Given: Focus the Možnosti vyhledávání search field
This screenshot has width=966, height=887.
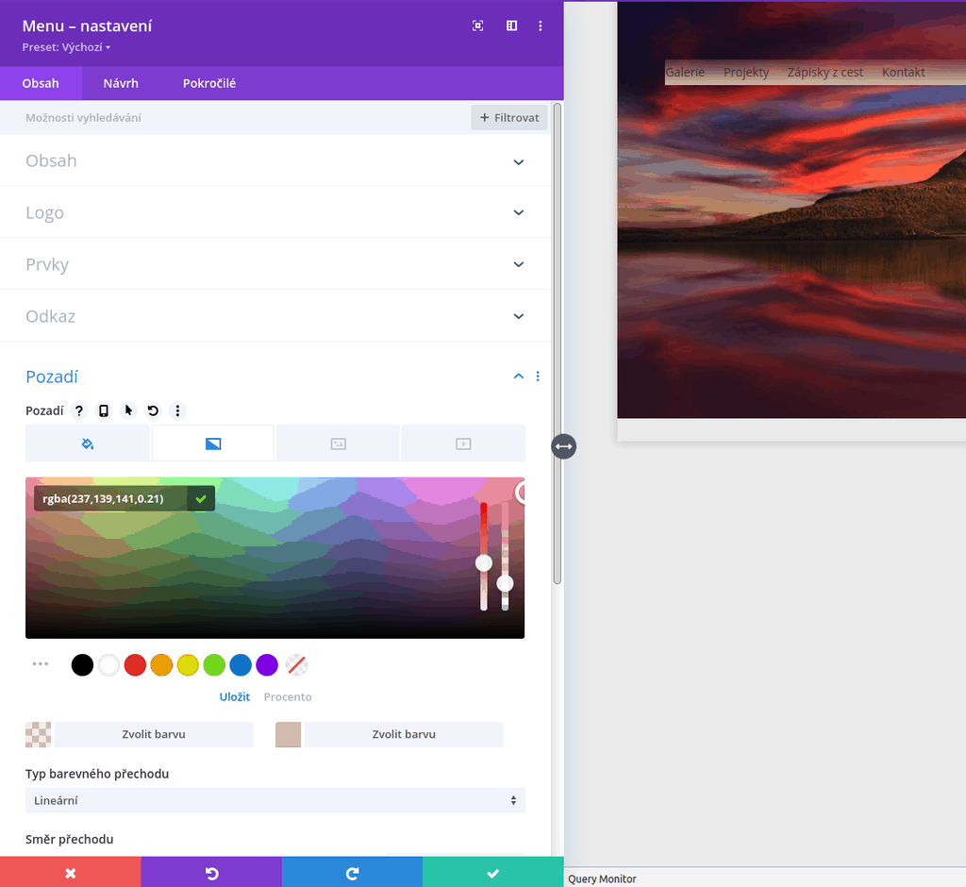Looking at the screenshot, I should [x=234, y=118].
